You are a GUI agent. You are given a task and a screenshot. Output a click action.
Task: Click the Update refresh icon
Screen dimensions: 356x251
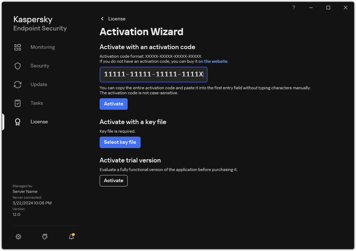pos(18,84)
